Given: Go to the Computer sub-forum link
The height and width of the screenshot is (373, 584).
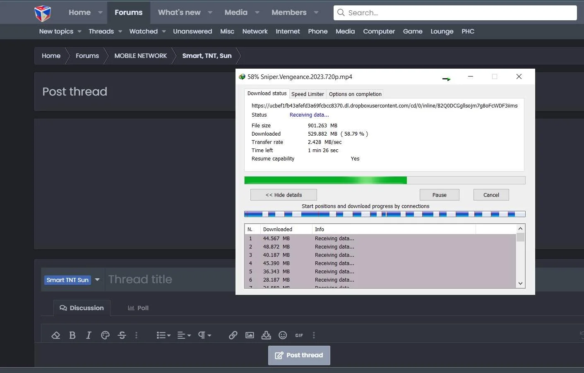Looking at the screenshot, I should coord(379,31).
